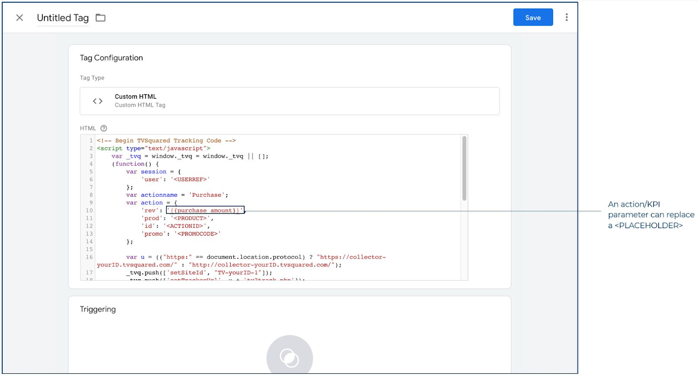
Task: Click the folder icon beside Untitled Tag
Action: coord(101,18)
